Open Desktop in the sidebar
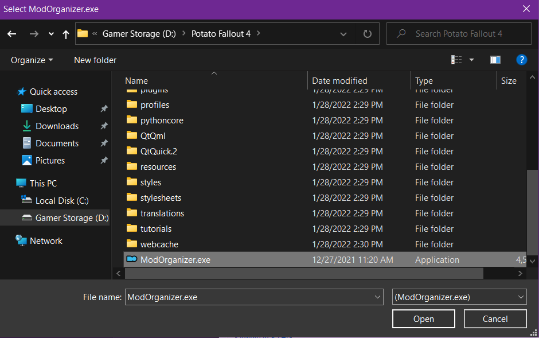Image resolution: width=539 pixels, height=338 pixels. click(51, 109)
